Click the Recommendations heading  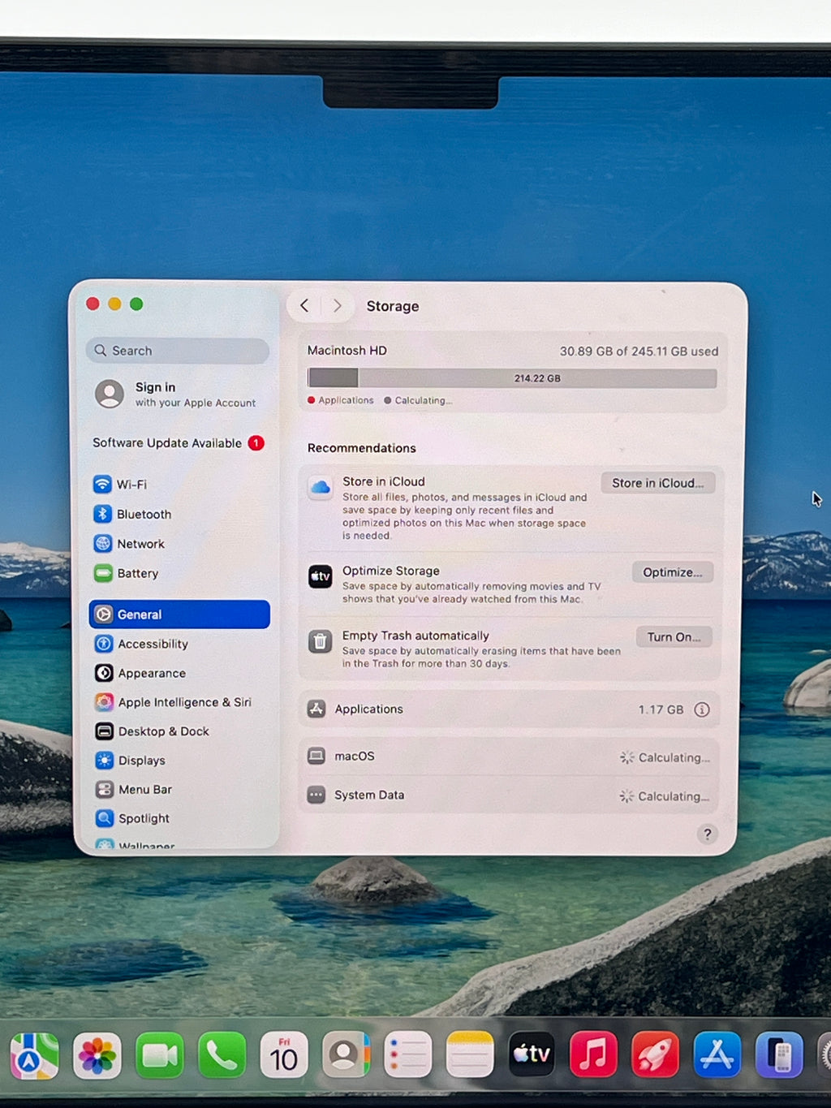click(362, 448)
